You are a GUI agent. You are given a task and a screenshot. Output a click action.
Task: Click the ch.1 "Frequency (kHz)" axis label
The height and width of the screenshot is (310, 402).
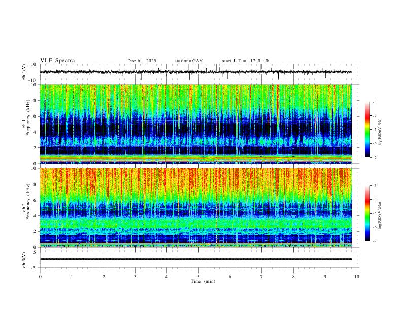[x=28, y=118]
